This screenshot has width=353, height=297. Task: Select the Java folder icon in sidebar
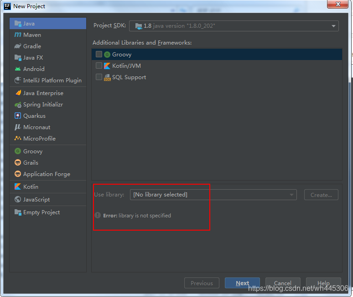[18, 23]
